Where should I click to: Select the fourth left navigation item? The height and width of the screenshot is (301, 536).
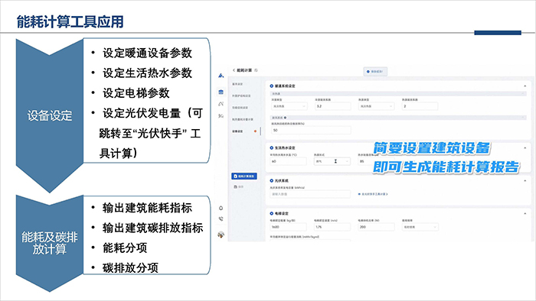[243, 120]
